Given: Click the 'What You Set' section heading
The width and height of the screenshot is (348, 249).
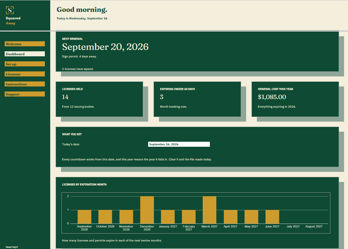Looking at the screenshot, I should click(72, 134).
